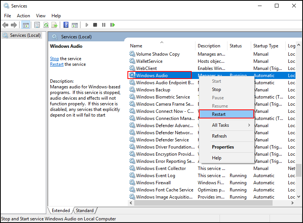Screen dimensions: 303x223
Task: Click gear icon beside Windows Biometric Service
Action: point(132,97)
